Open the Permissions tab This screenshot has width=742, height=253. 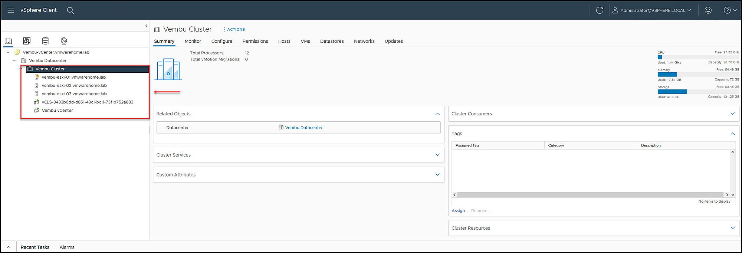point(255,41)
